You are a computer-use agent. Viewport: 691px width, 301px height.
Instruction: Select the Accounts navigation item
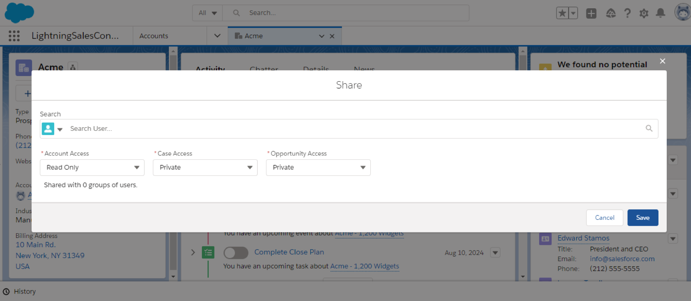[154, 36]
